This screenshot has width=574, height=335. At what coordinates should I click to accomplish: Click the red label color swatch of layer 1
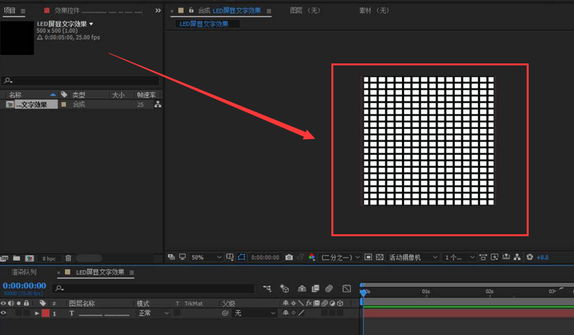[45, 313]
